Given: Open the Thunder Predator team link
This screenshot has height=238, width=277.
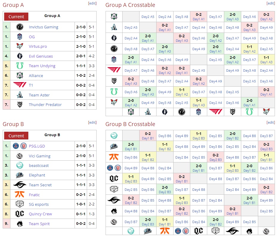Looking at the screenshot, I should coord(45,105).
